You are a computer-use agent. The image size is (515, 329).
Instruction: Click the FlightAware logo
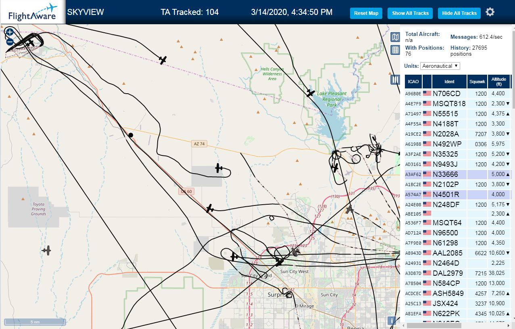pyautogui.click(x=32, y=13)
